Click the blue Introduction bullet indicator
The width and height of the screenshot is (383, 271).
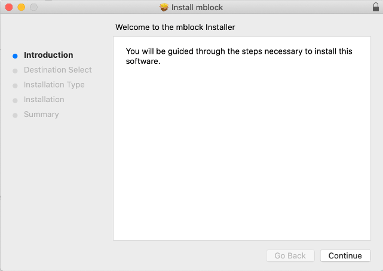click(x=15, y=56)
